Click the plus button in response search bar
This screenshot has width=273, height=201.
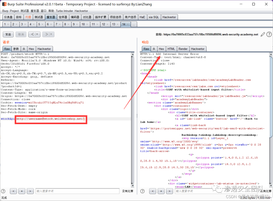(161, 191)
